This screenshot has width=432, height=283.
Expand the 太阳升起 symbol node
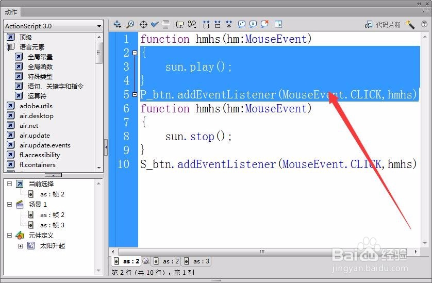coord(21,246)
